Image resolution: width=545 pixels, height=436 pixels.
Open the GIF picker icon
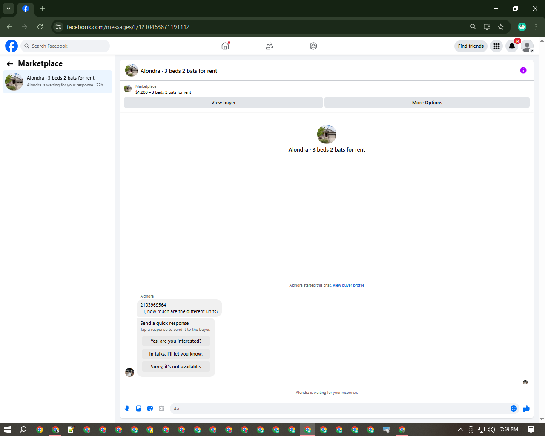(161, 409)
